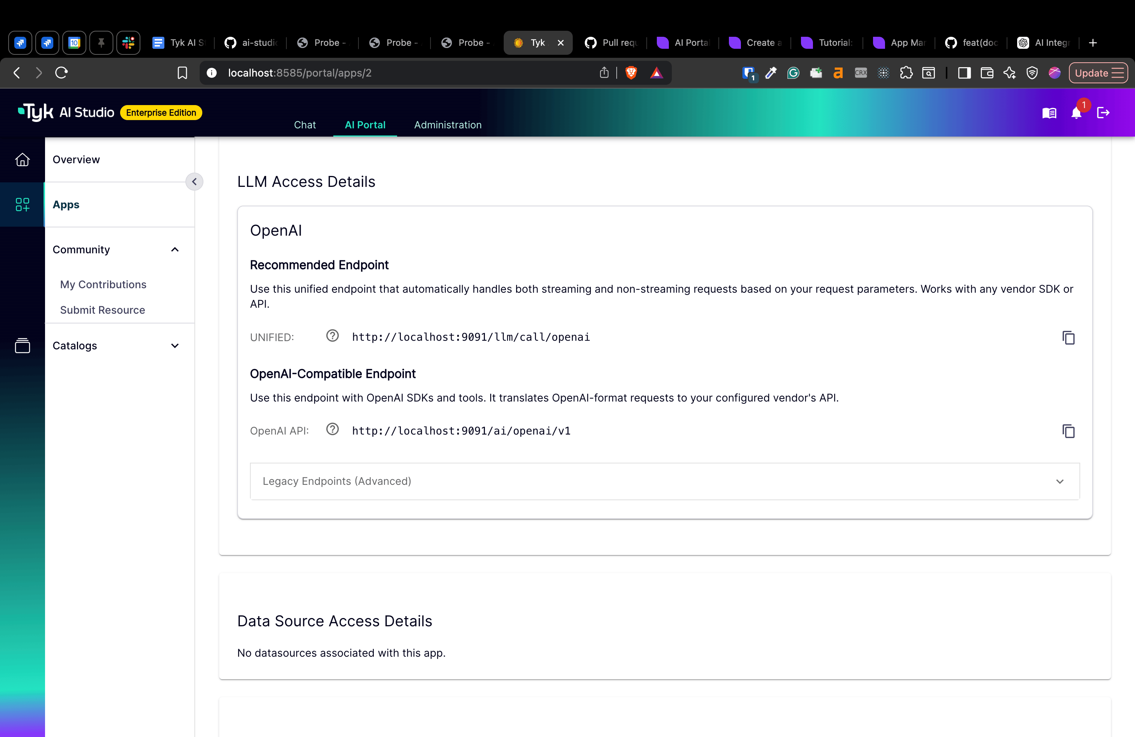Open a new browser tab
Image resolution: width=1135 pixels, height=737 pixels.
1093,43
